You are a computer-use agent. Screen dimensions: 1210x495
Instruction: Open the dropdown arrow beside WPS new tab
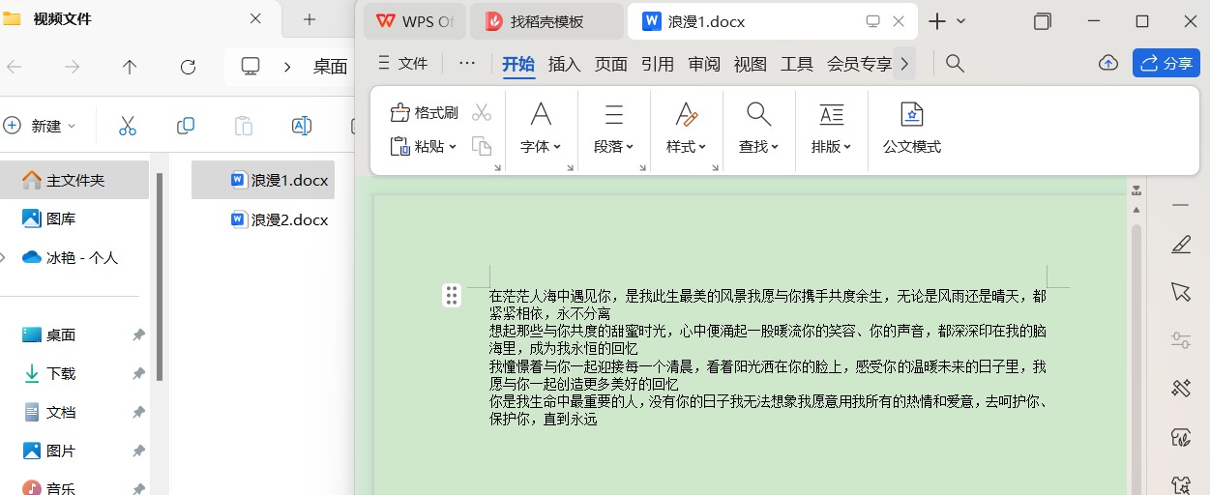961,21
